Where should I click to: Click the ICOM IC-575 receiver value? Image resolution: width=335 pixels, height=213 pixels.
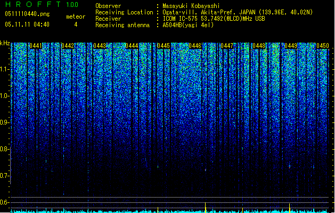click(x=214, y=19)
